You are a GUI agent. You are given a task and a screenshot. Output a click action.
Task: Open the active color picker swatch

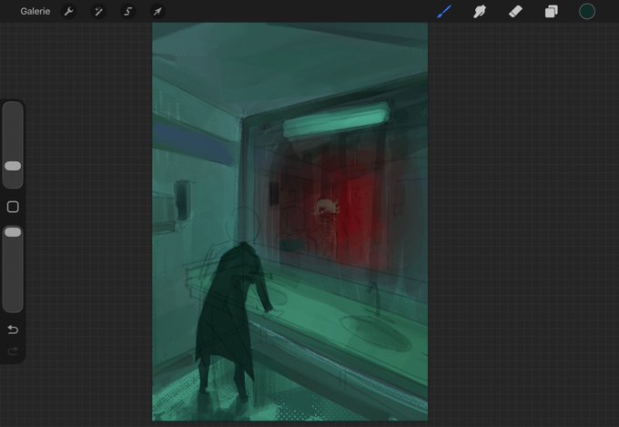pos(586,12)
